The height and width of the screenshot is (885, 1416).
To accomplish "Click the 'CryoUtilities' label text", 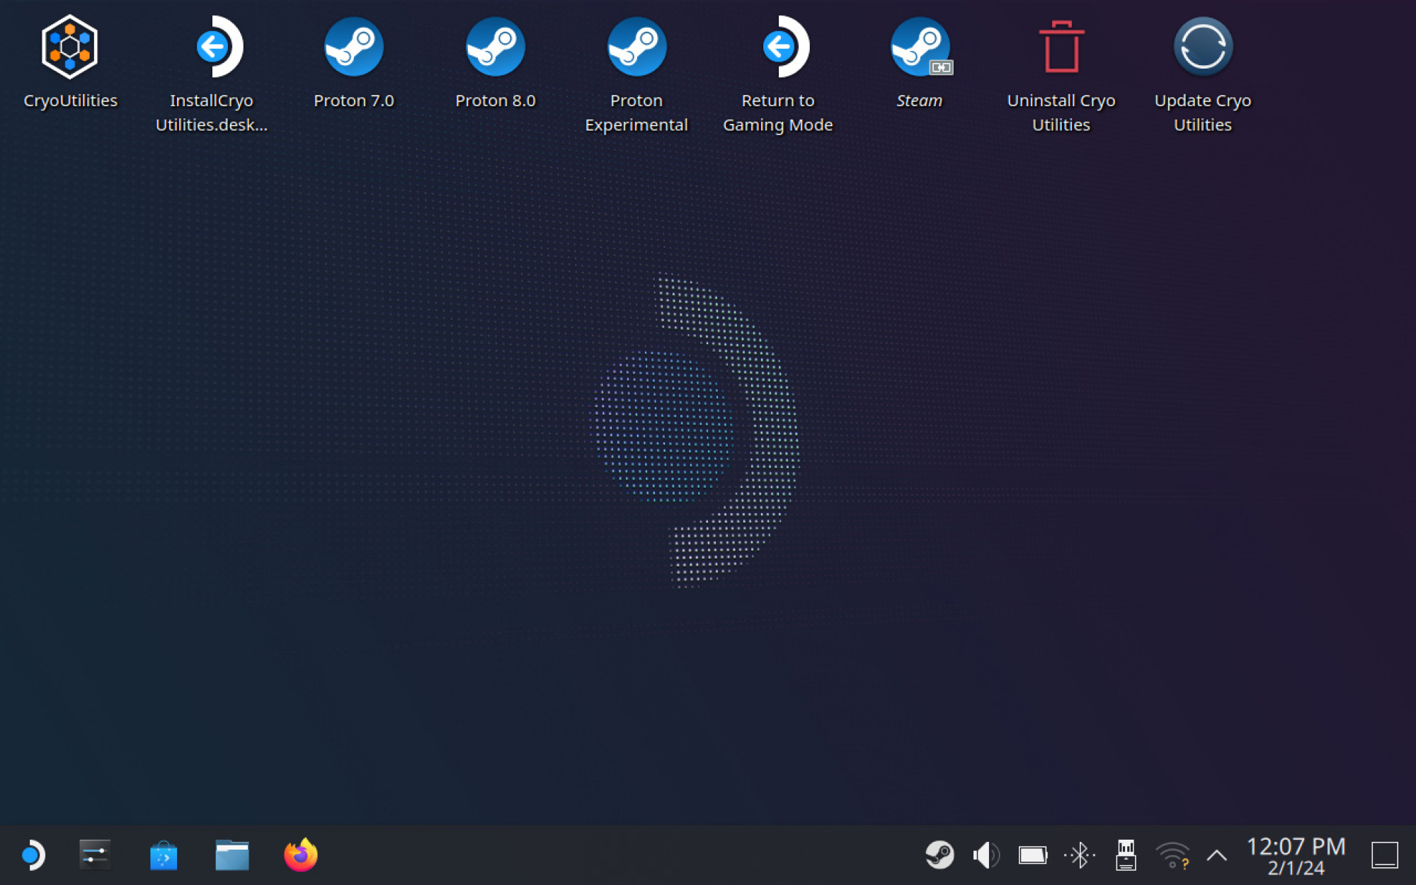I will pyautogui.click(x=71, y=101).
